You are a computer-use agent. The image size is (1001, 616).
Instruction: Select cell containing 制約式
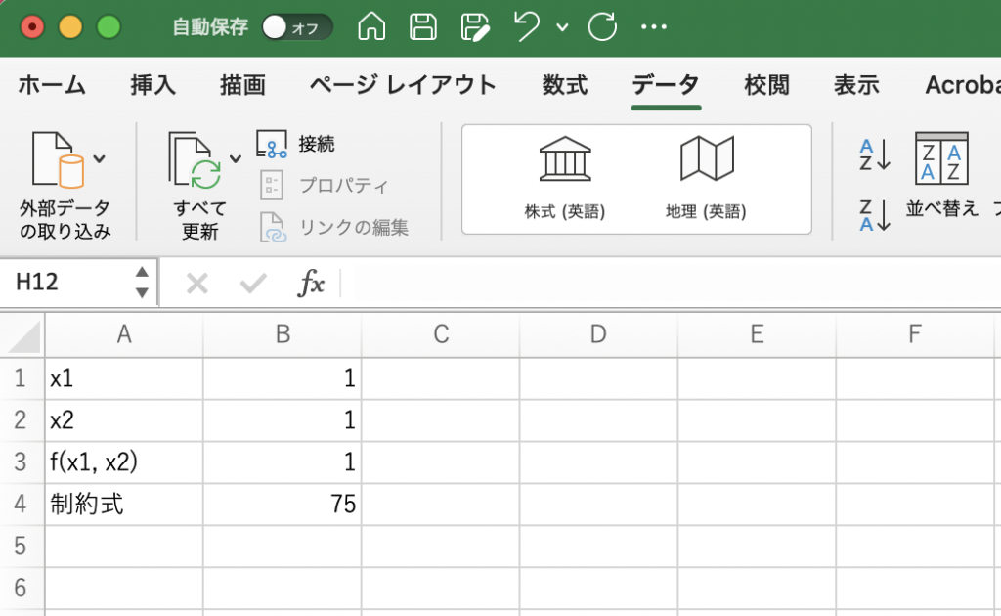click(124, 505)
